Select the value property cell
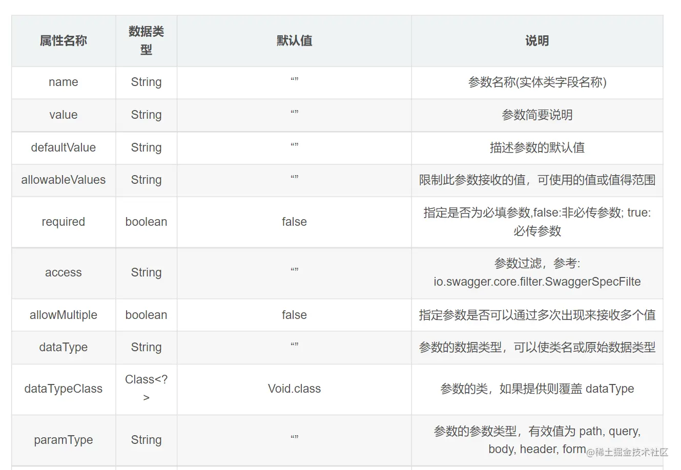Image resolution: width=681 pixels, height=470 pixels. 64,115
